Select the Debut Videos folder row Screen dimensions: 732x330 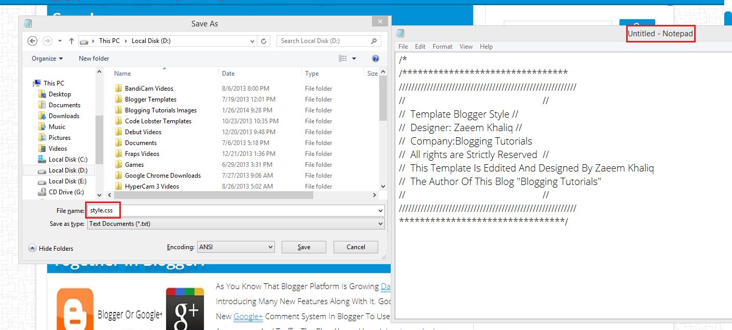(244, 132)
